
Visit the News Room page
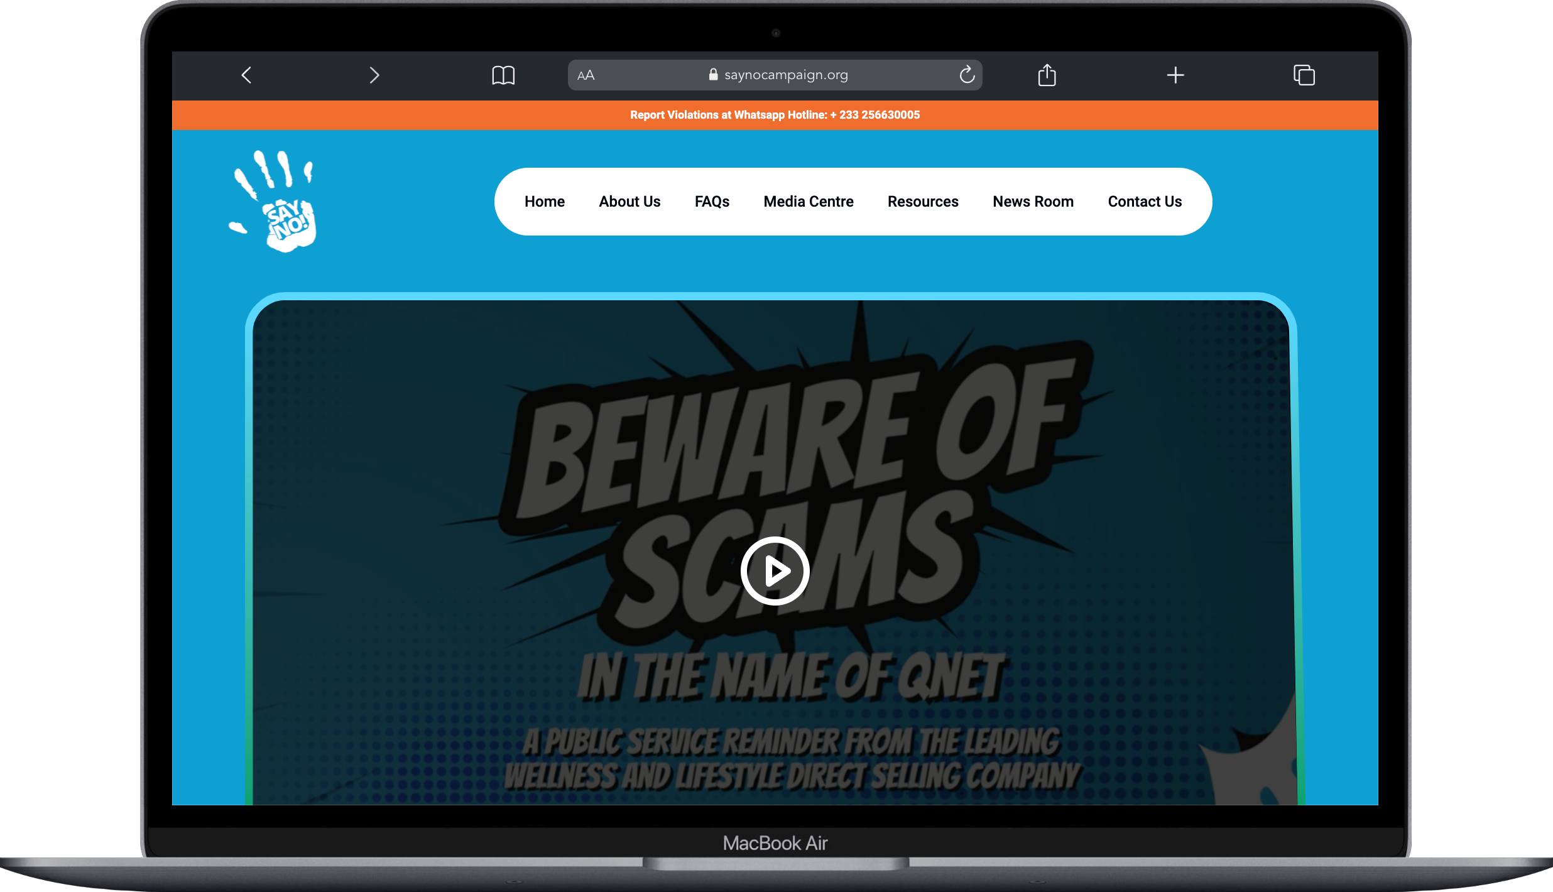[1033, 202]
